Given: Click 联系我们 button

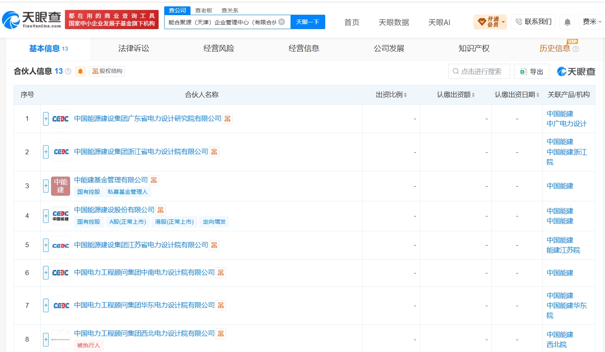Looking at the screenshot, I should pos(534,22).
